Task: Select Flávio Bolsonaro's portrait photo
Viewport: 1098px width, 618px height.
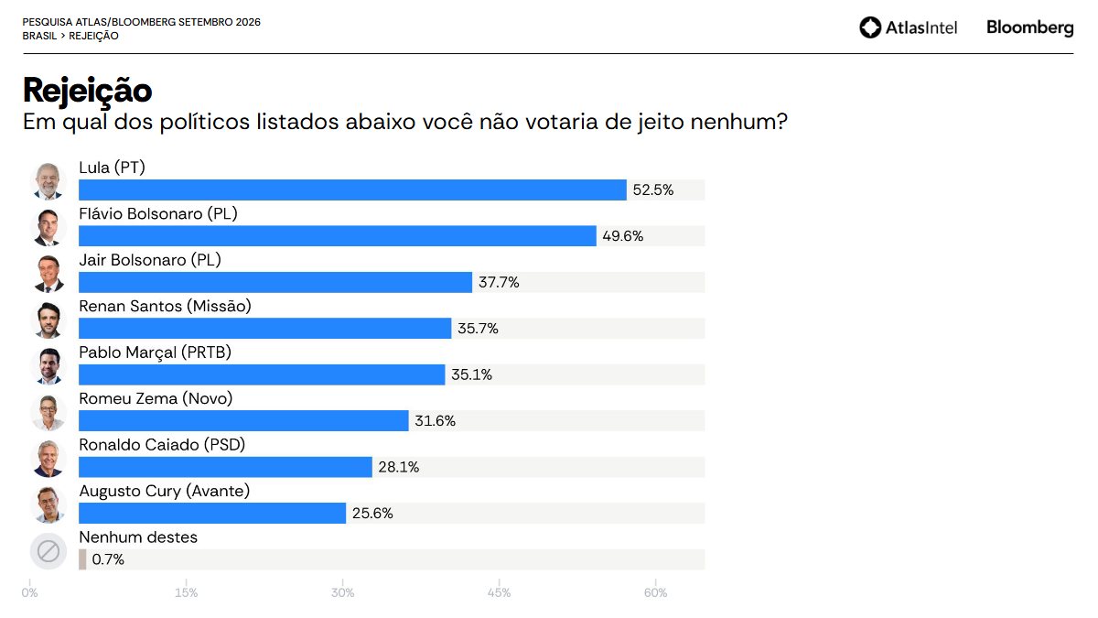Action: pyautogui.click(x=48, y=227)
